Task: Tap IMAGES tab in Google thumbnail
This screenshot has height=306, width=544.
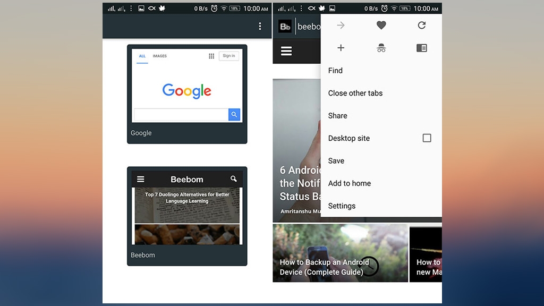Action: 159,56
